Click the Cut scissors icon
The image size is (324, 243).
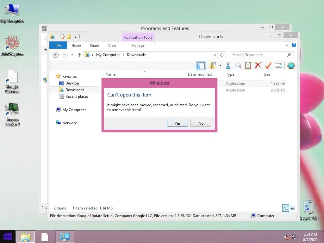(228, 66)
